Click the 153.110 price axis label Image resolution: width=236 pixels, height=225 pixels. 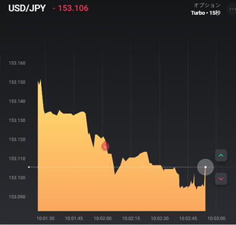[x=17, y=159]
